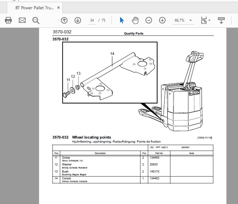Close the BT Power Pallet document tab
The width and height of the screenshot is (238, 204).
[58, 8]
